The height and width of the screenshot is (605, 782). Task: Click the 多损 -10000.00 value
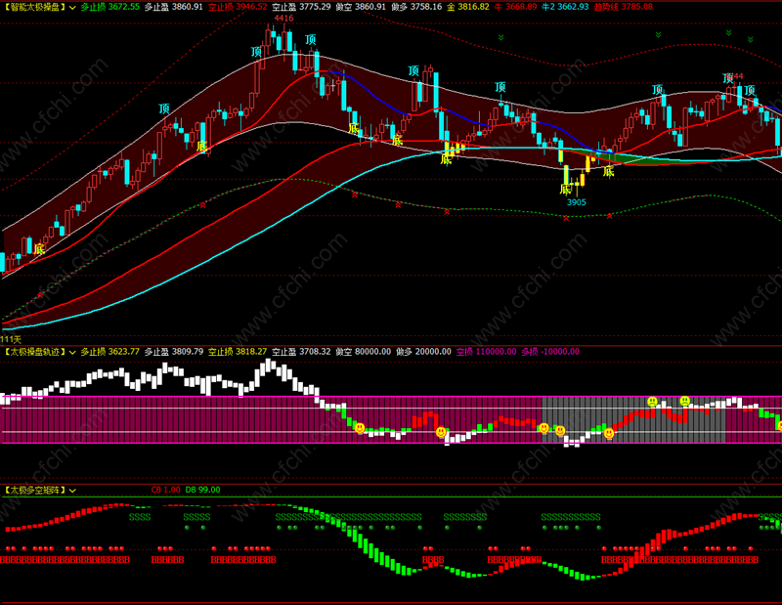pos(550,352)
